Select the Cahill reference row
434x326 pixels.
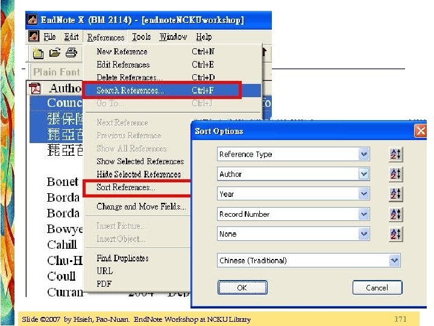coord(62,245)
